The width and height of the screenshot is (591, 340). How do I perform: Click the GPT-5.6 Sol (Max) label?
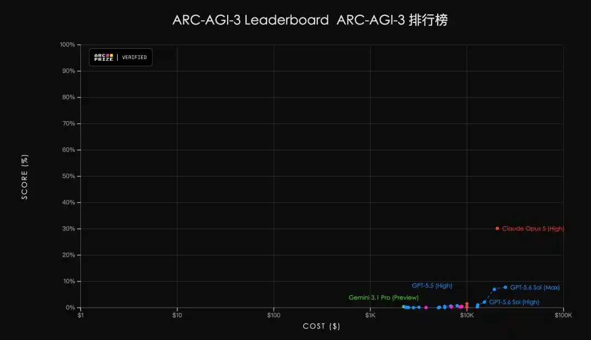(x=535, y=287)
